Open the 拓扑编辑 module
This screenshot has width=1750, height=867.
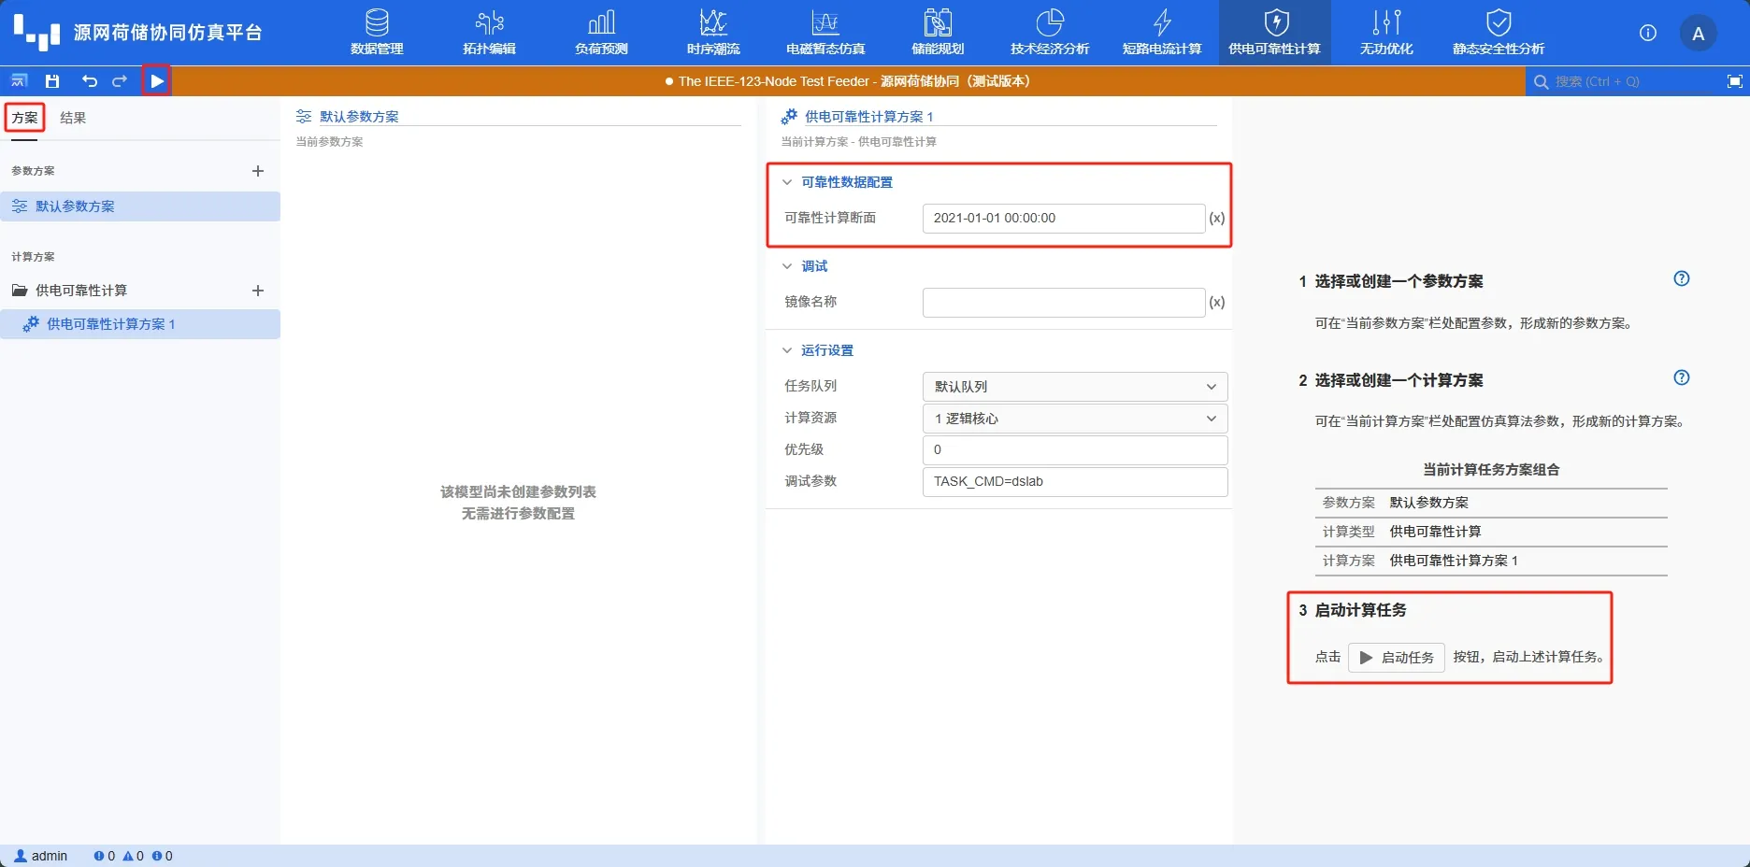click(489, 33)
